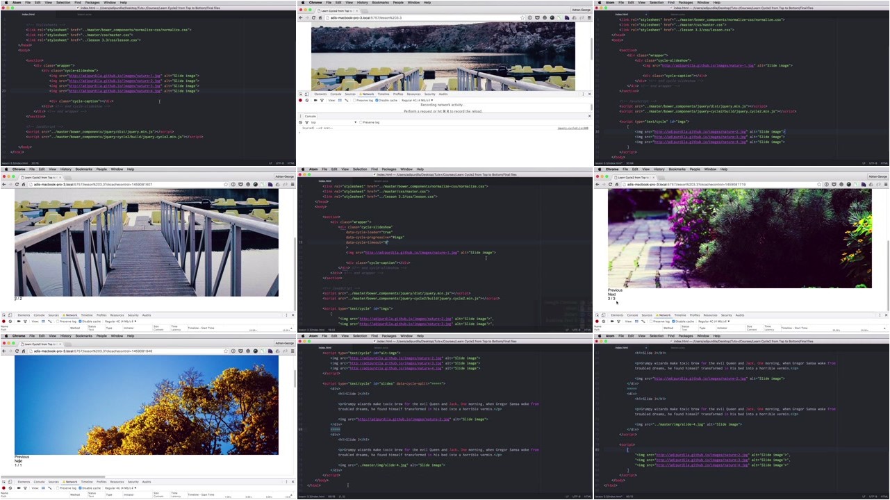Screen dimensions: 890x500
Task: Clear console icon in lake photo Console drawer
Action: tap(300, 122)
